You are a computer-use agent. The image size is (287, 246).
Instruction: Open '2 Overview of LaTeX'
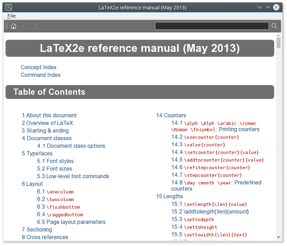click(47, 123)
